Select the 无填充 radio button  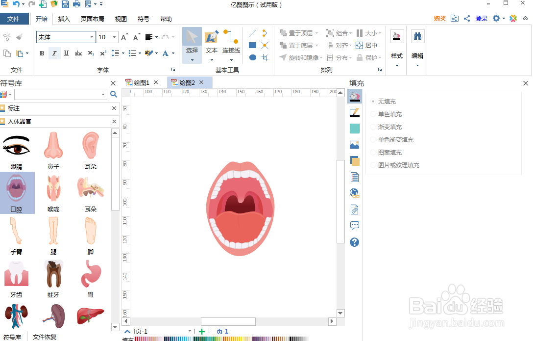[x=373, y=101]
